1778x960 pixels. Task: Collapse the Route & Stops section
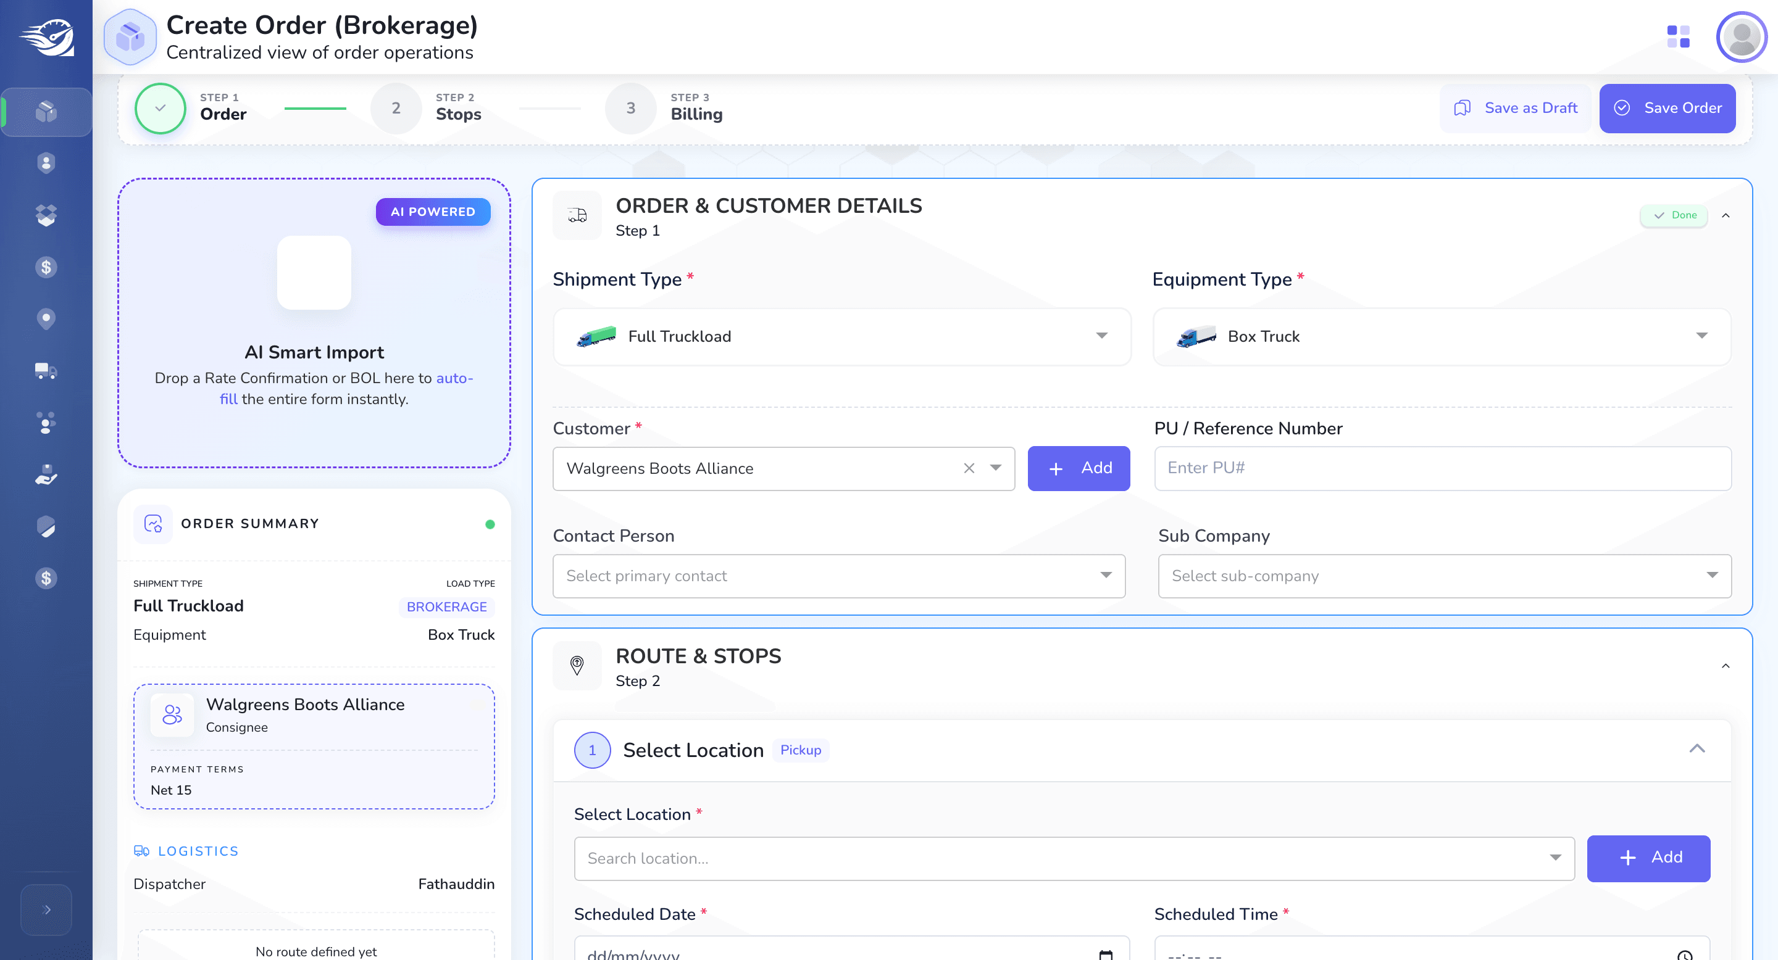tap(1726, 666)
